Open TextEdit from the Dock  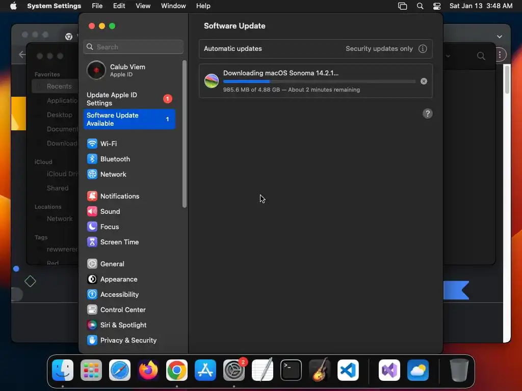coord(263,370)
